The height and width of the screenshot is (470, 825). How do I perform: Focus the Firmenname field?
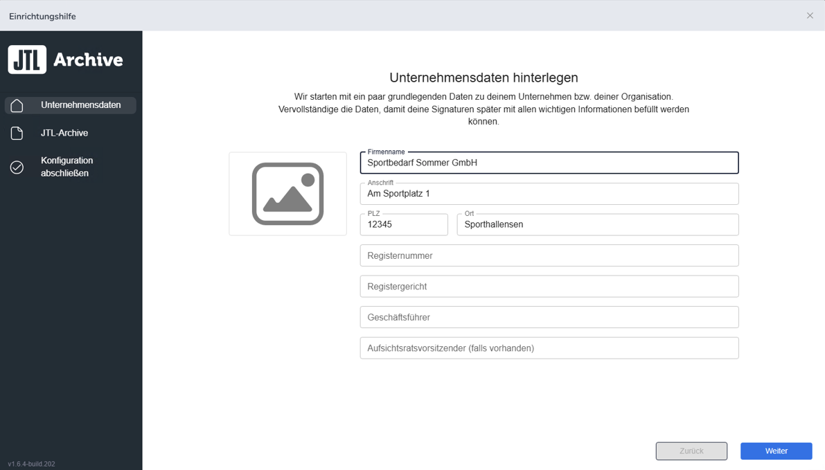point(549,163)
